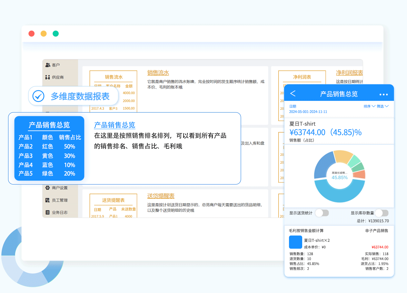Open the three-dot more menu in mobile header
This screenshot has width=407, height=293.
point(383,94)
